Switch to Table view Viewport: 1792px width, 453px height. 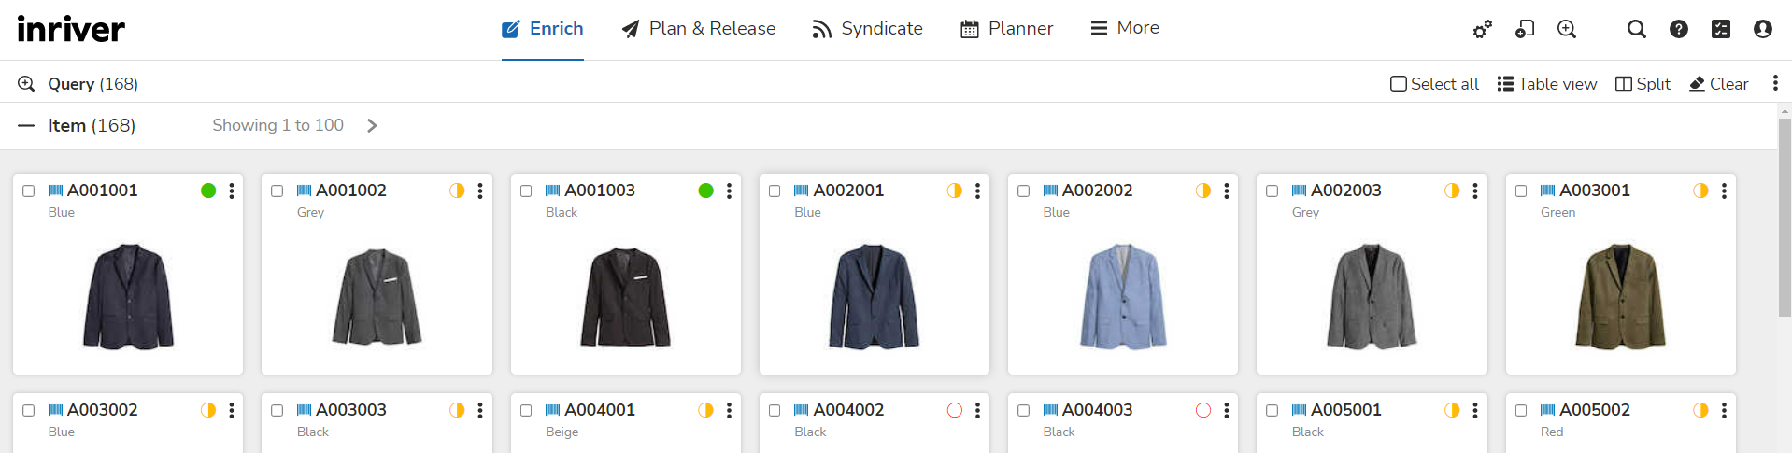click(x=1547, y=84)
